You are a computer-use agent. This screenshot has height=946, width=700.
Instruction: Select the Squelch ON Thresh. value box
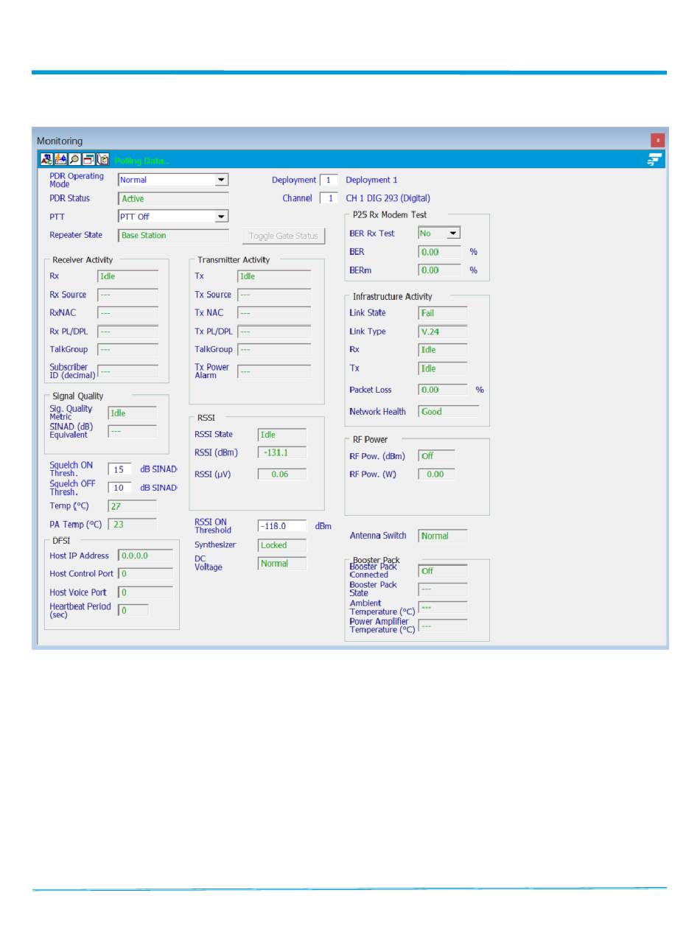pos(119,469)
